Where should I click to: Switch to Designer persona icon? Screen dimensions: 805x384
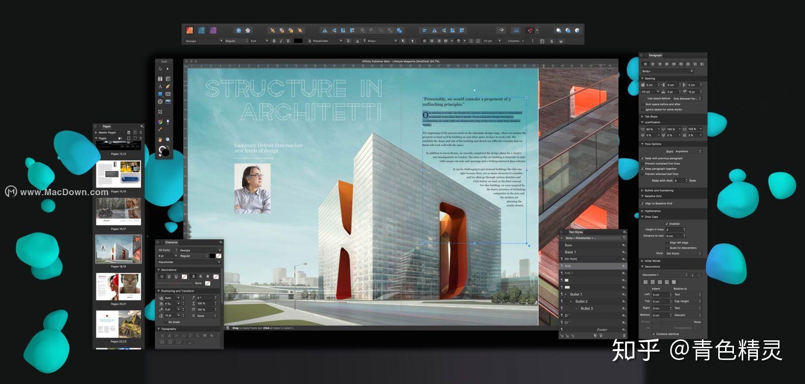click(x=201, y=30)
